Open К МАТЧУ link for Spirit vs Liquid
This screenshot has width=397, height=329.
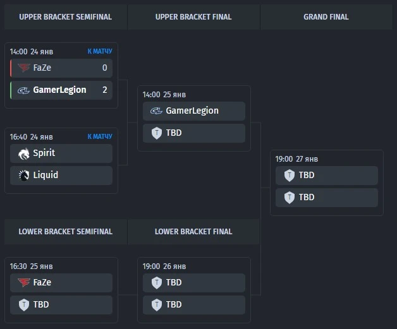(x=100, y=136)
